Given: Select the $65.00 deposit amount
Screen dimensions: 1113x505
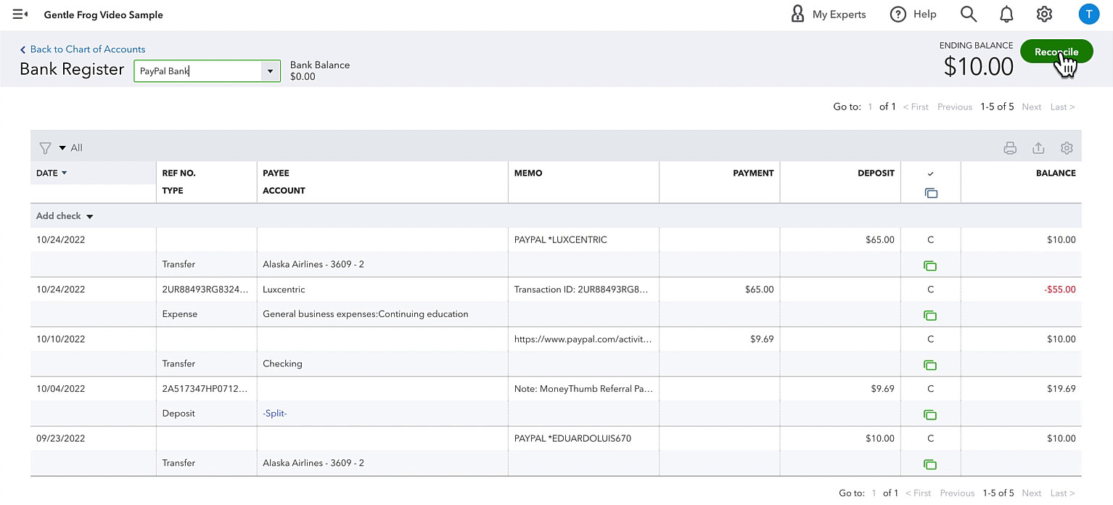Looking at the screenshot, I should (x=880, y=239).
